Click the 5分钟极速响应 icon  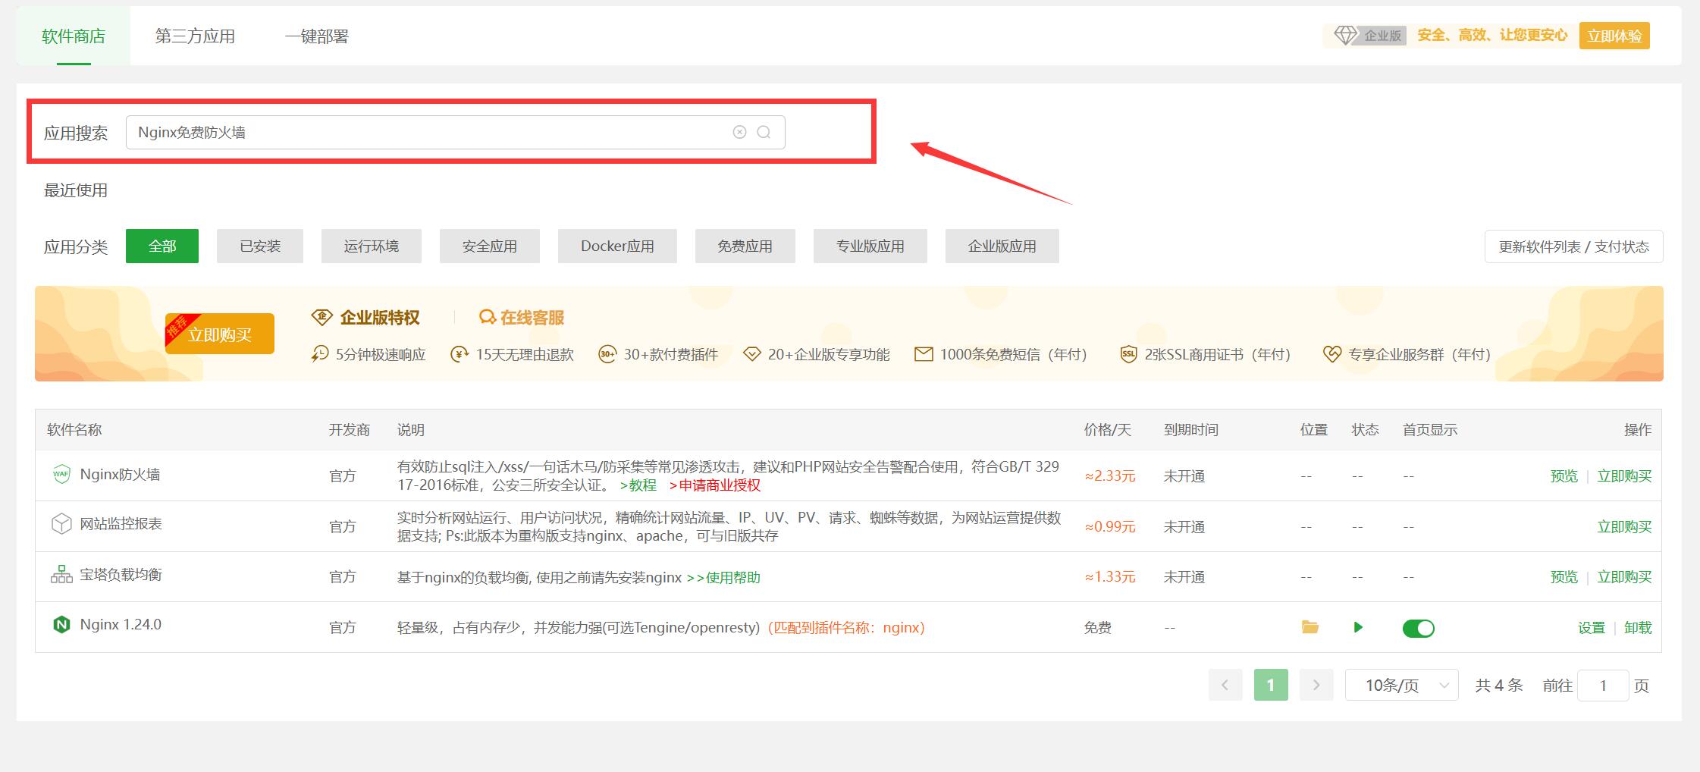point(320,354)
